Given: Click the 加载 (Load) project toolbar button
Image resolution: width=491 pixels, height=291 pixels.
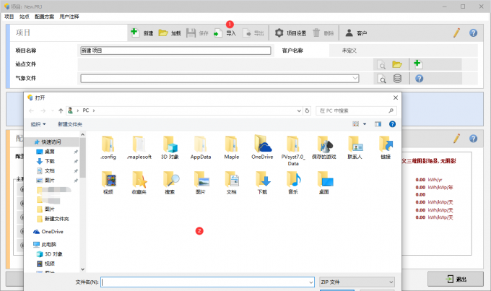Looking at the screenshot, I should click(x=170, y=33).
